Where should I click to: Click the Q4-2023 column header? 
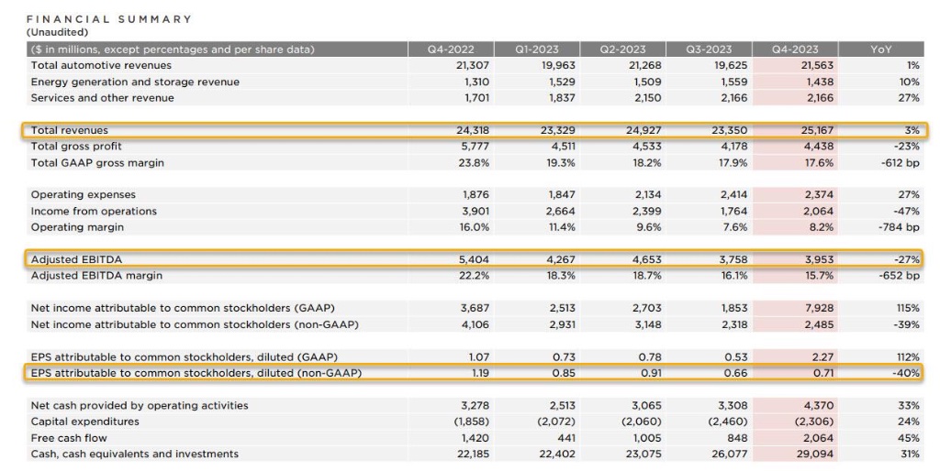point(795,49)
